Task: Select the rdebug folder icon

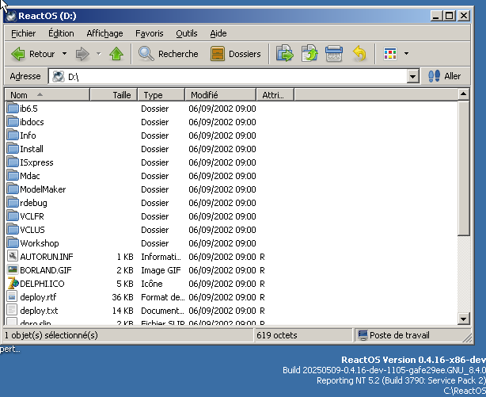Action: (13, 203)
